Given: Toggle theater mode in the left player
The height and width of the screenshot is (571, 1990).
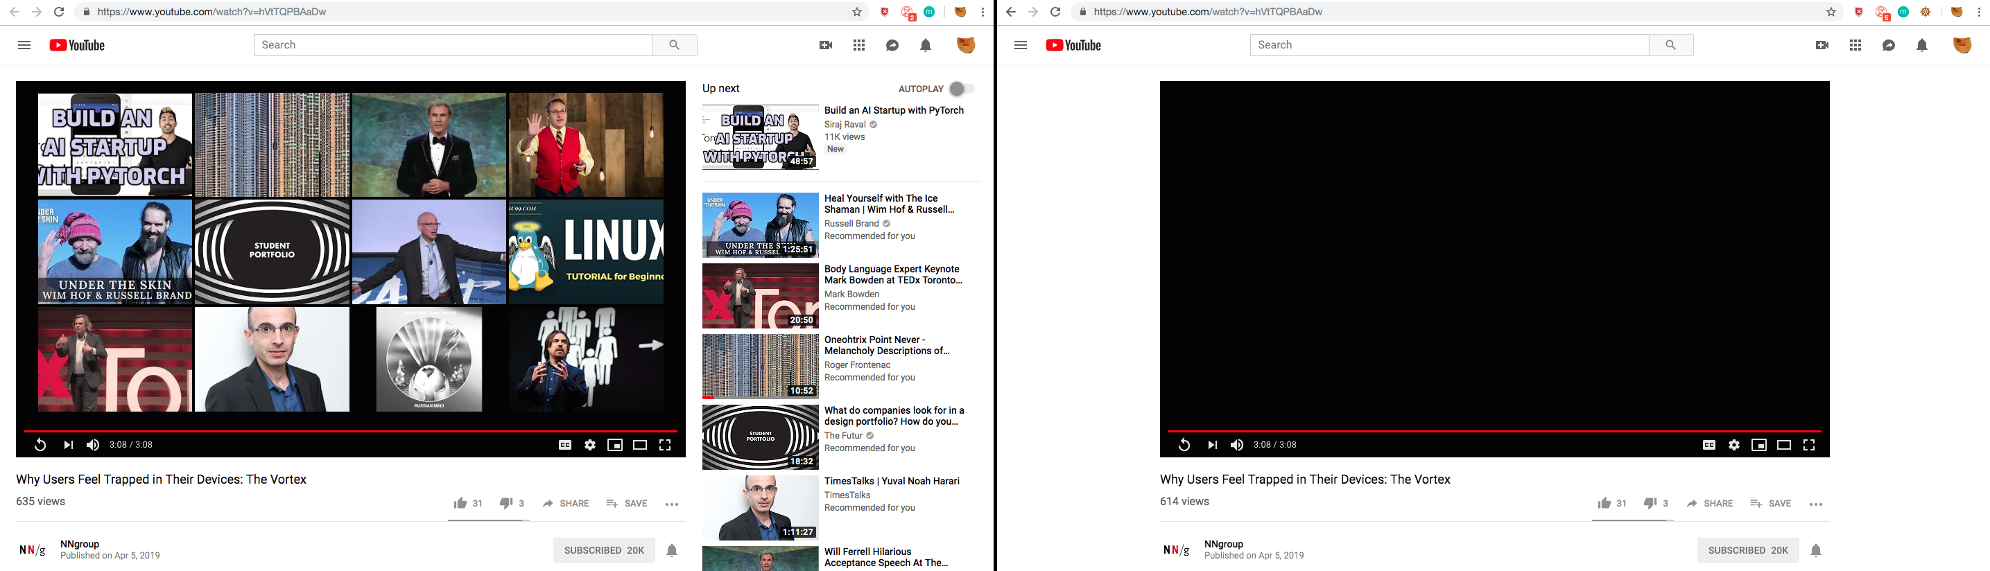Looking at the screenshot, I should point(639,444).
